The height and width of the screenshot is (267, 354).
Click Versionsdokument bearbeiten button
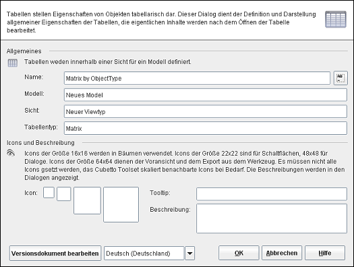(55, 254)
